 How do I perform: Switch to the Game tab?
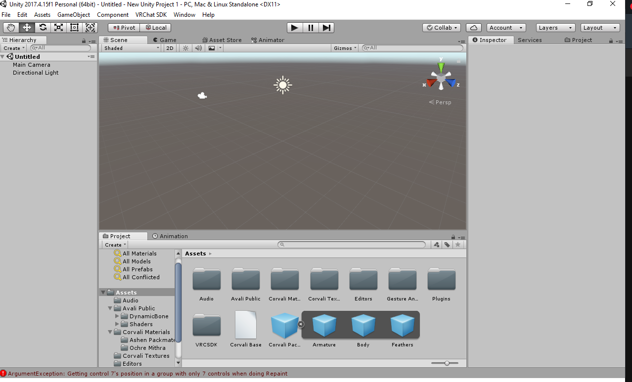point(165,40)
